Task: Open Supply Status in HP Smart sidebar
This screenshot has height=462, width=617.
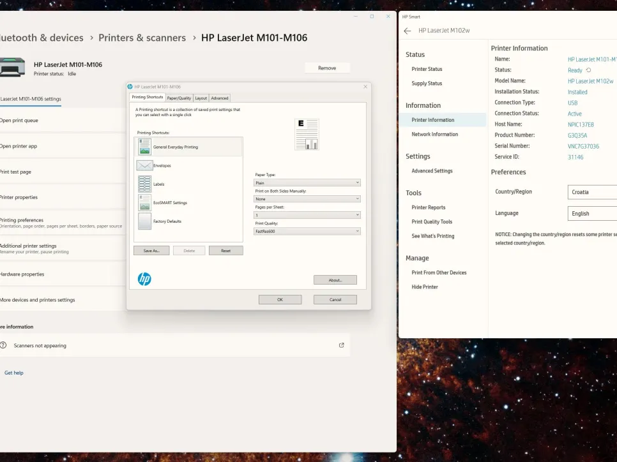Action: (427, 84)
